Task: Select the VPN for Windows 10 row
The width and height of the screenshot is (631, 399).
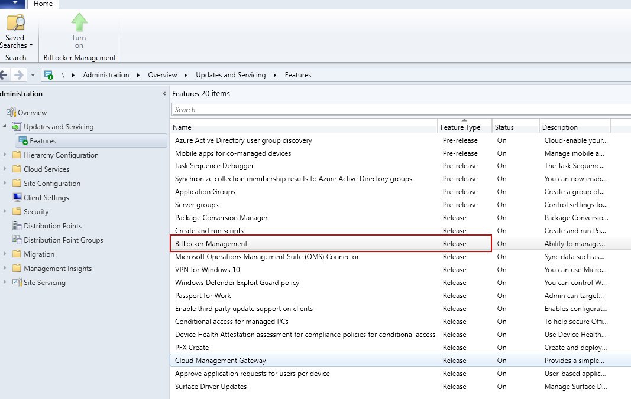Action: 400,269
